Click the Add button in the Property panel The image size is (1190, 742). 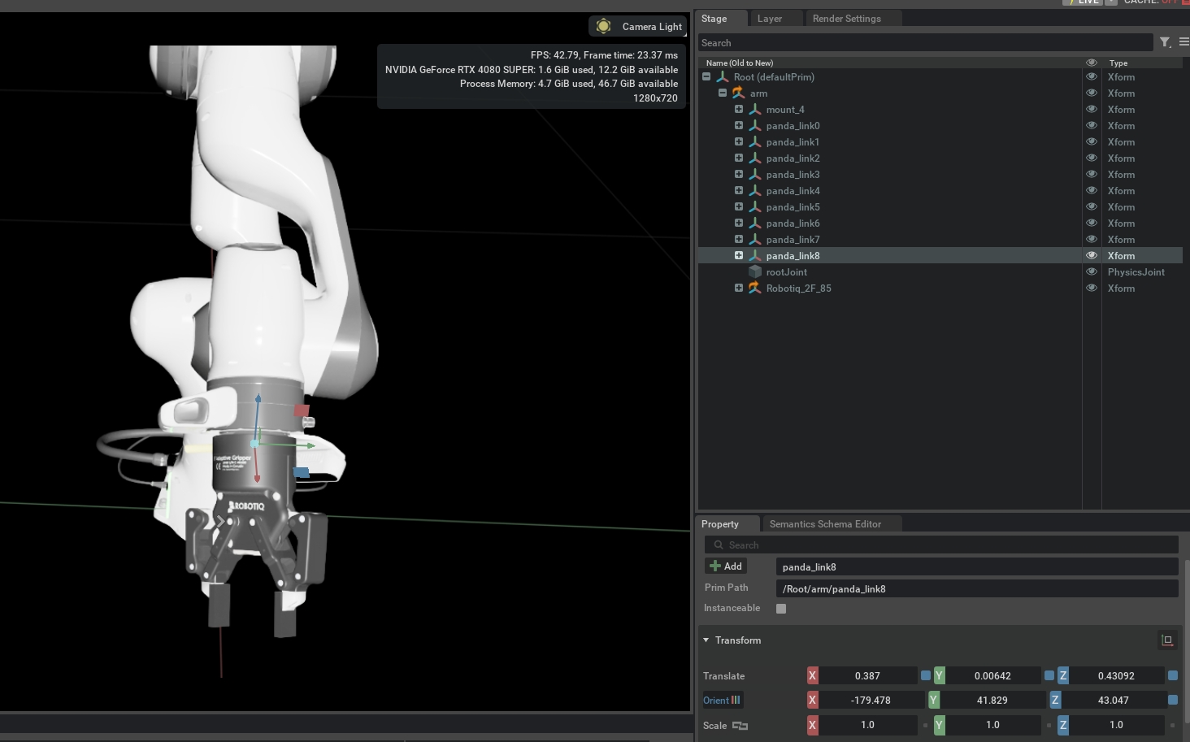pos(725,566)
